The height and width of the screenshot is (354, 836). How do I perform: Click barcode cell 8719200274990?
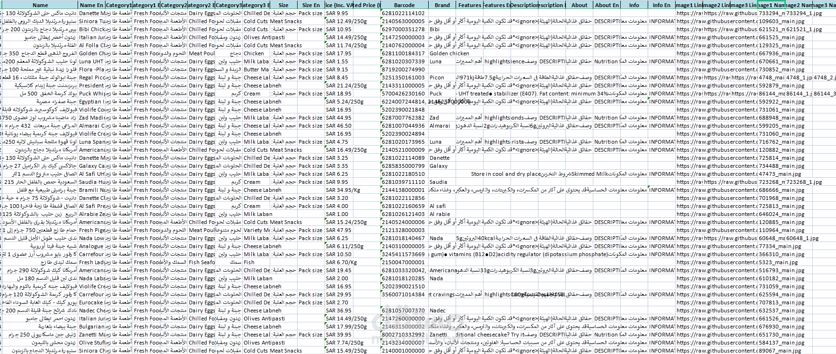(x=405, y=69)
